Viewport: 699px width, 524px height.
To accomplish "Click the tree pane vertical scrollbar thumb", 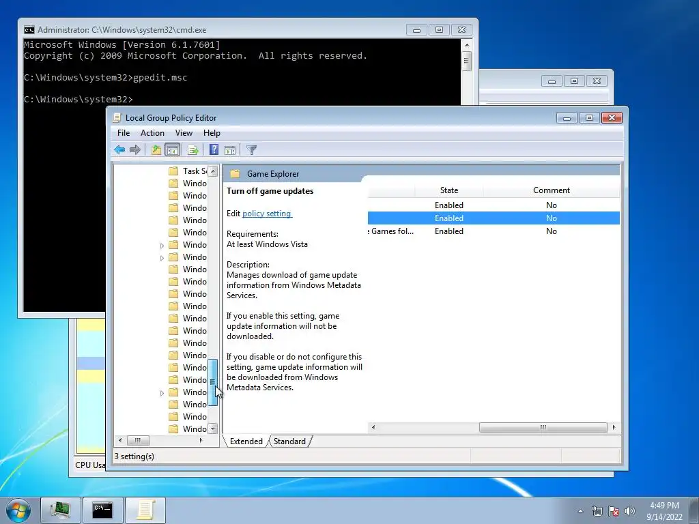I will tap(213, 382).
